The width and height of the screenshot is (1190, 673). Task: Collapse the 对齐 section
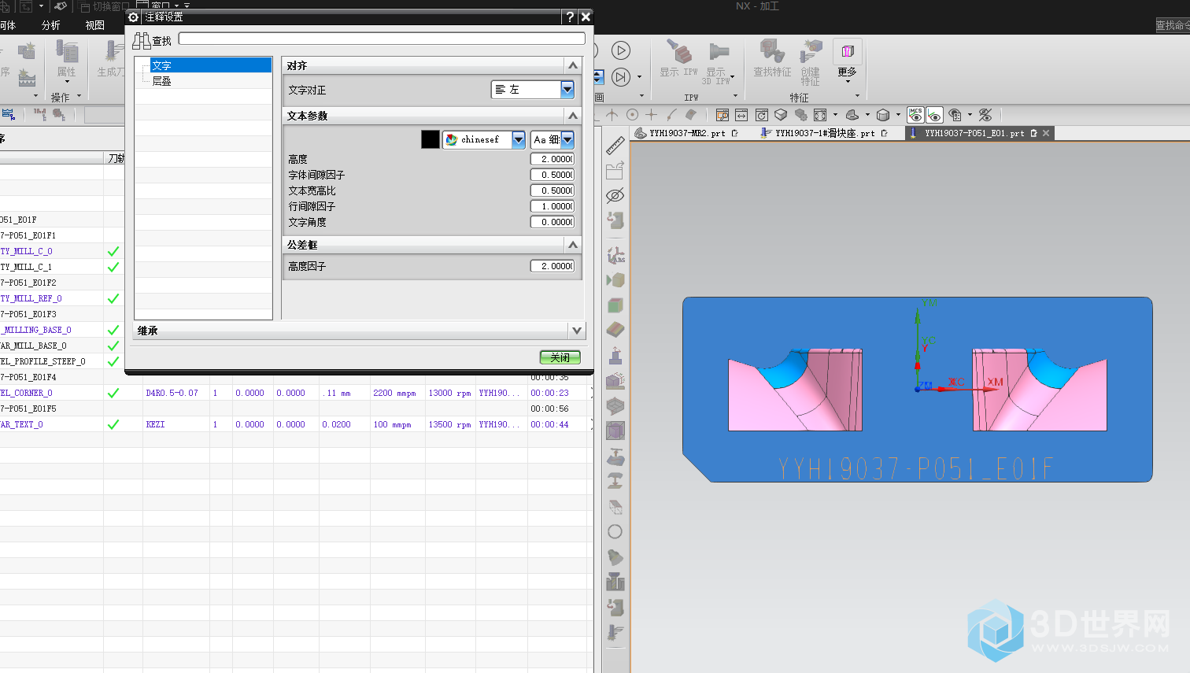coord(573,65)
